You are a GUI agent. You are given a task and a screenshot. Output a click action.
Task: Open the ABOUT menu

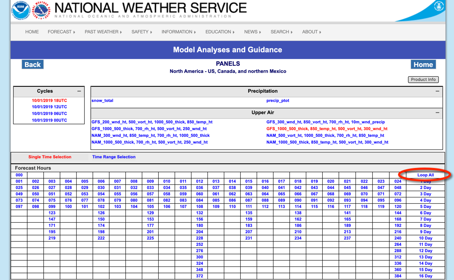click(x=311, y=32)
